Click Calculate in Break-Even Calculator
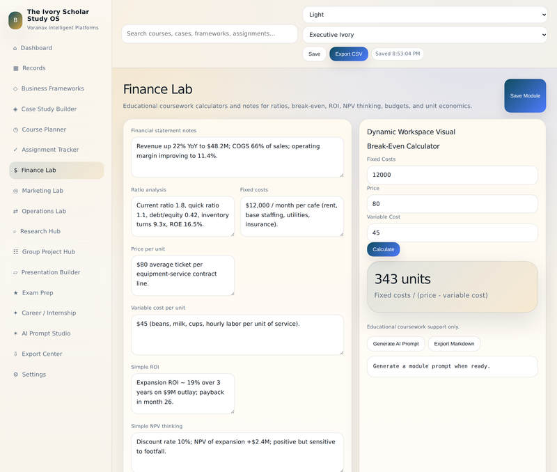The width and height of the screenshot is (557, 472). point(384,249)
